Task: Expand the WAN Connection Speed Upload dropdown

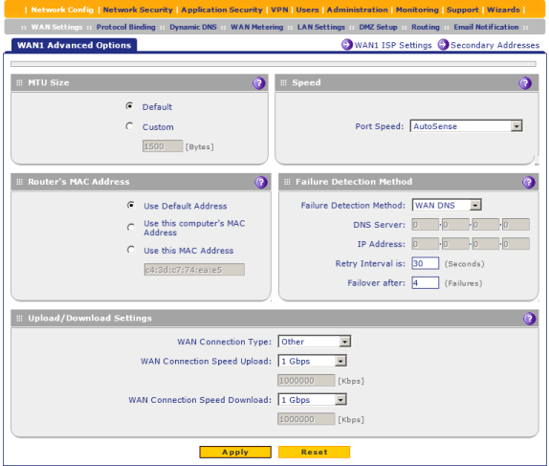Action: coord(312,362)
